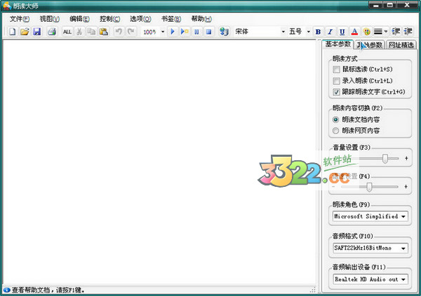
Task: Toggle italic text formatting
Action: click(x=330, y=32)
